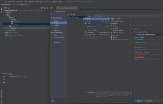Click the copy module icon in toolbar

(x=74, y=14)
